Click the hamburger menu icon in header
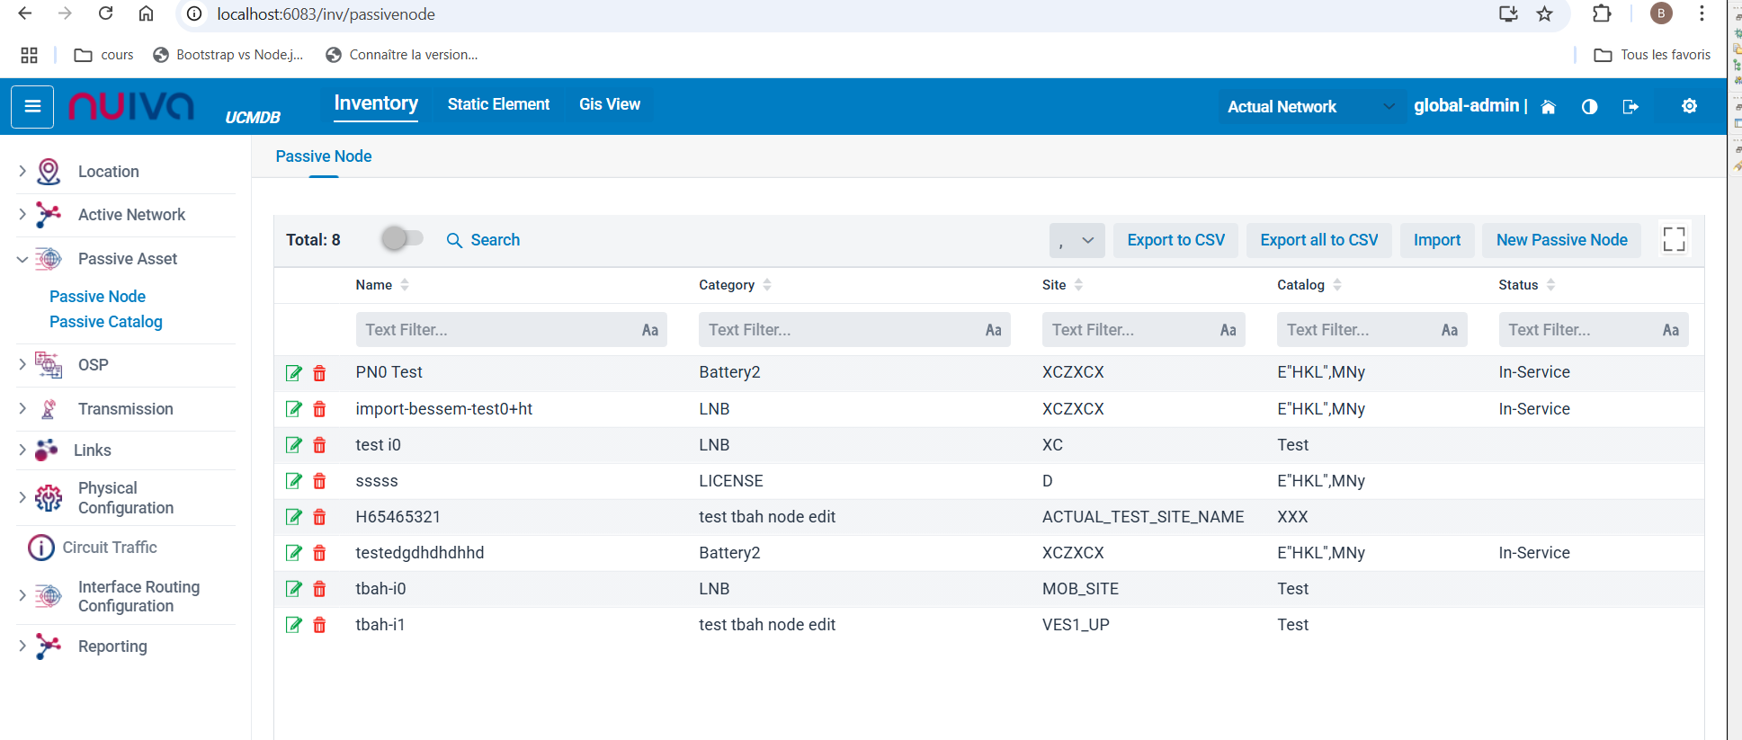 tap(32, 107)
